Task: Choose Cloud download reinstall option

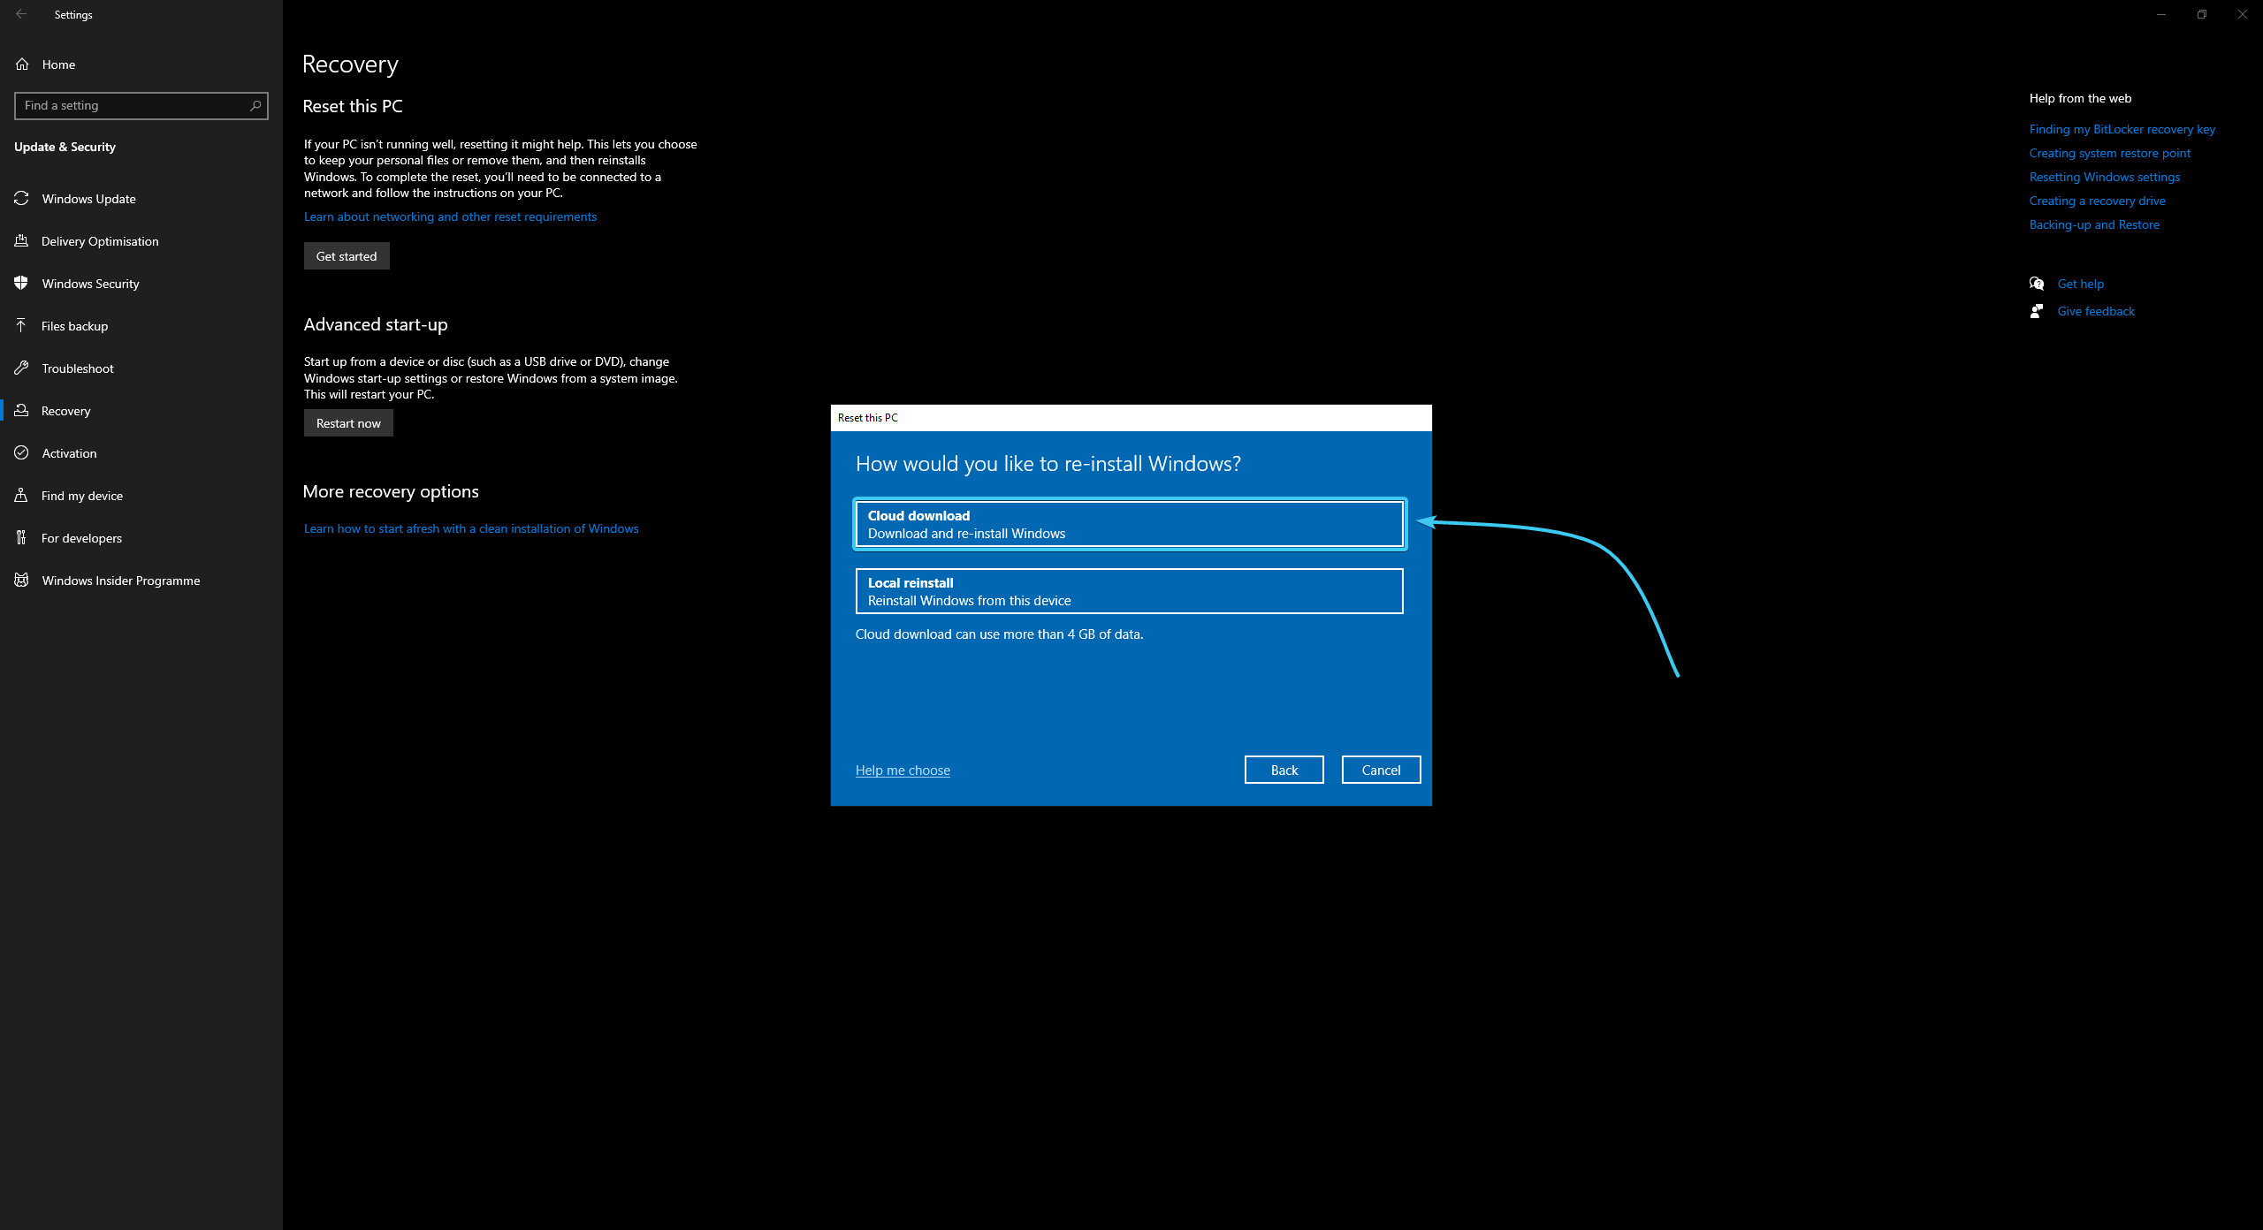Action: coord(1129,524)
